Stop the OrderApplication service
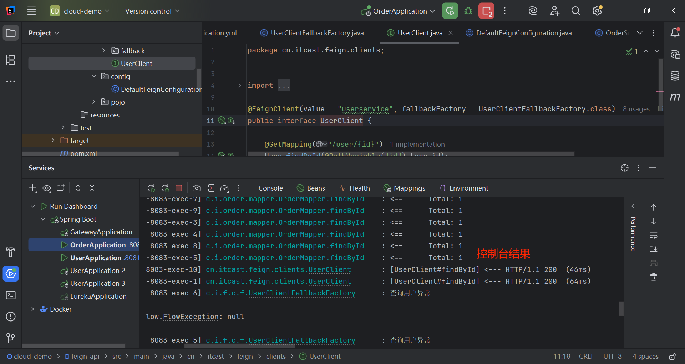The width and height of the screenshot is (685, 364). click(179, 188)
